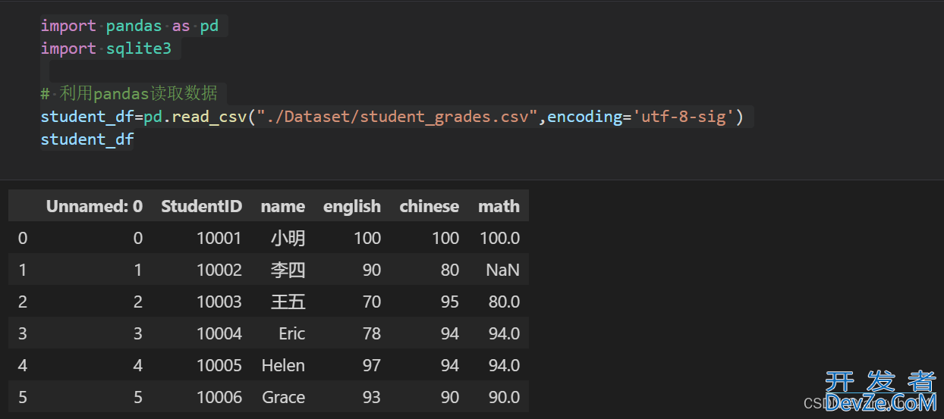Select StudentID cell 10001
The image size is (944, 419).
[x=219, y=238]
